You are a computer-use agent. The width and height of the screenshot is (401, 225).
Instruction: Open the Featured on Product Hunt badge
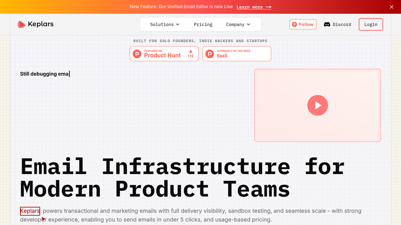tap(164, 54)
